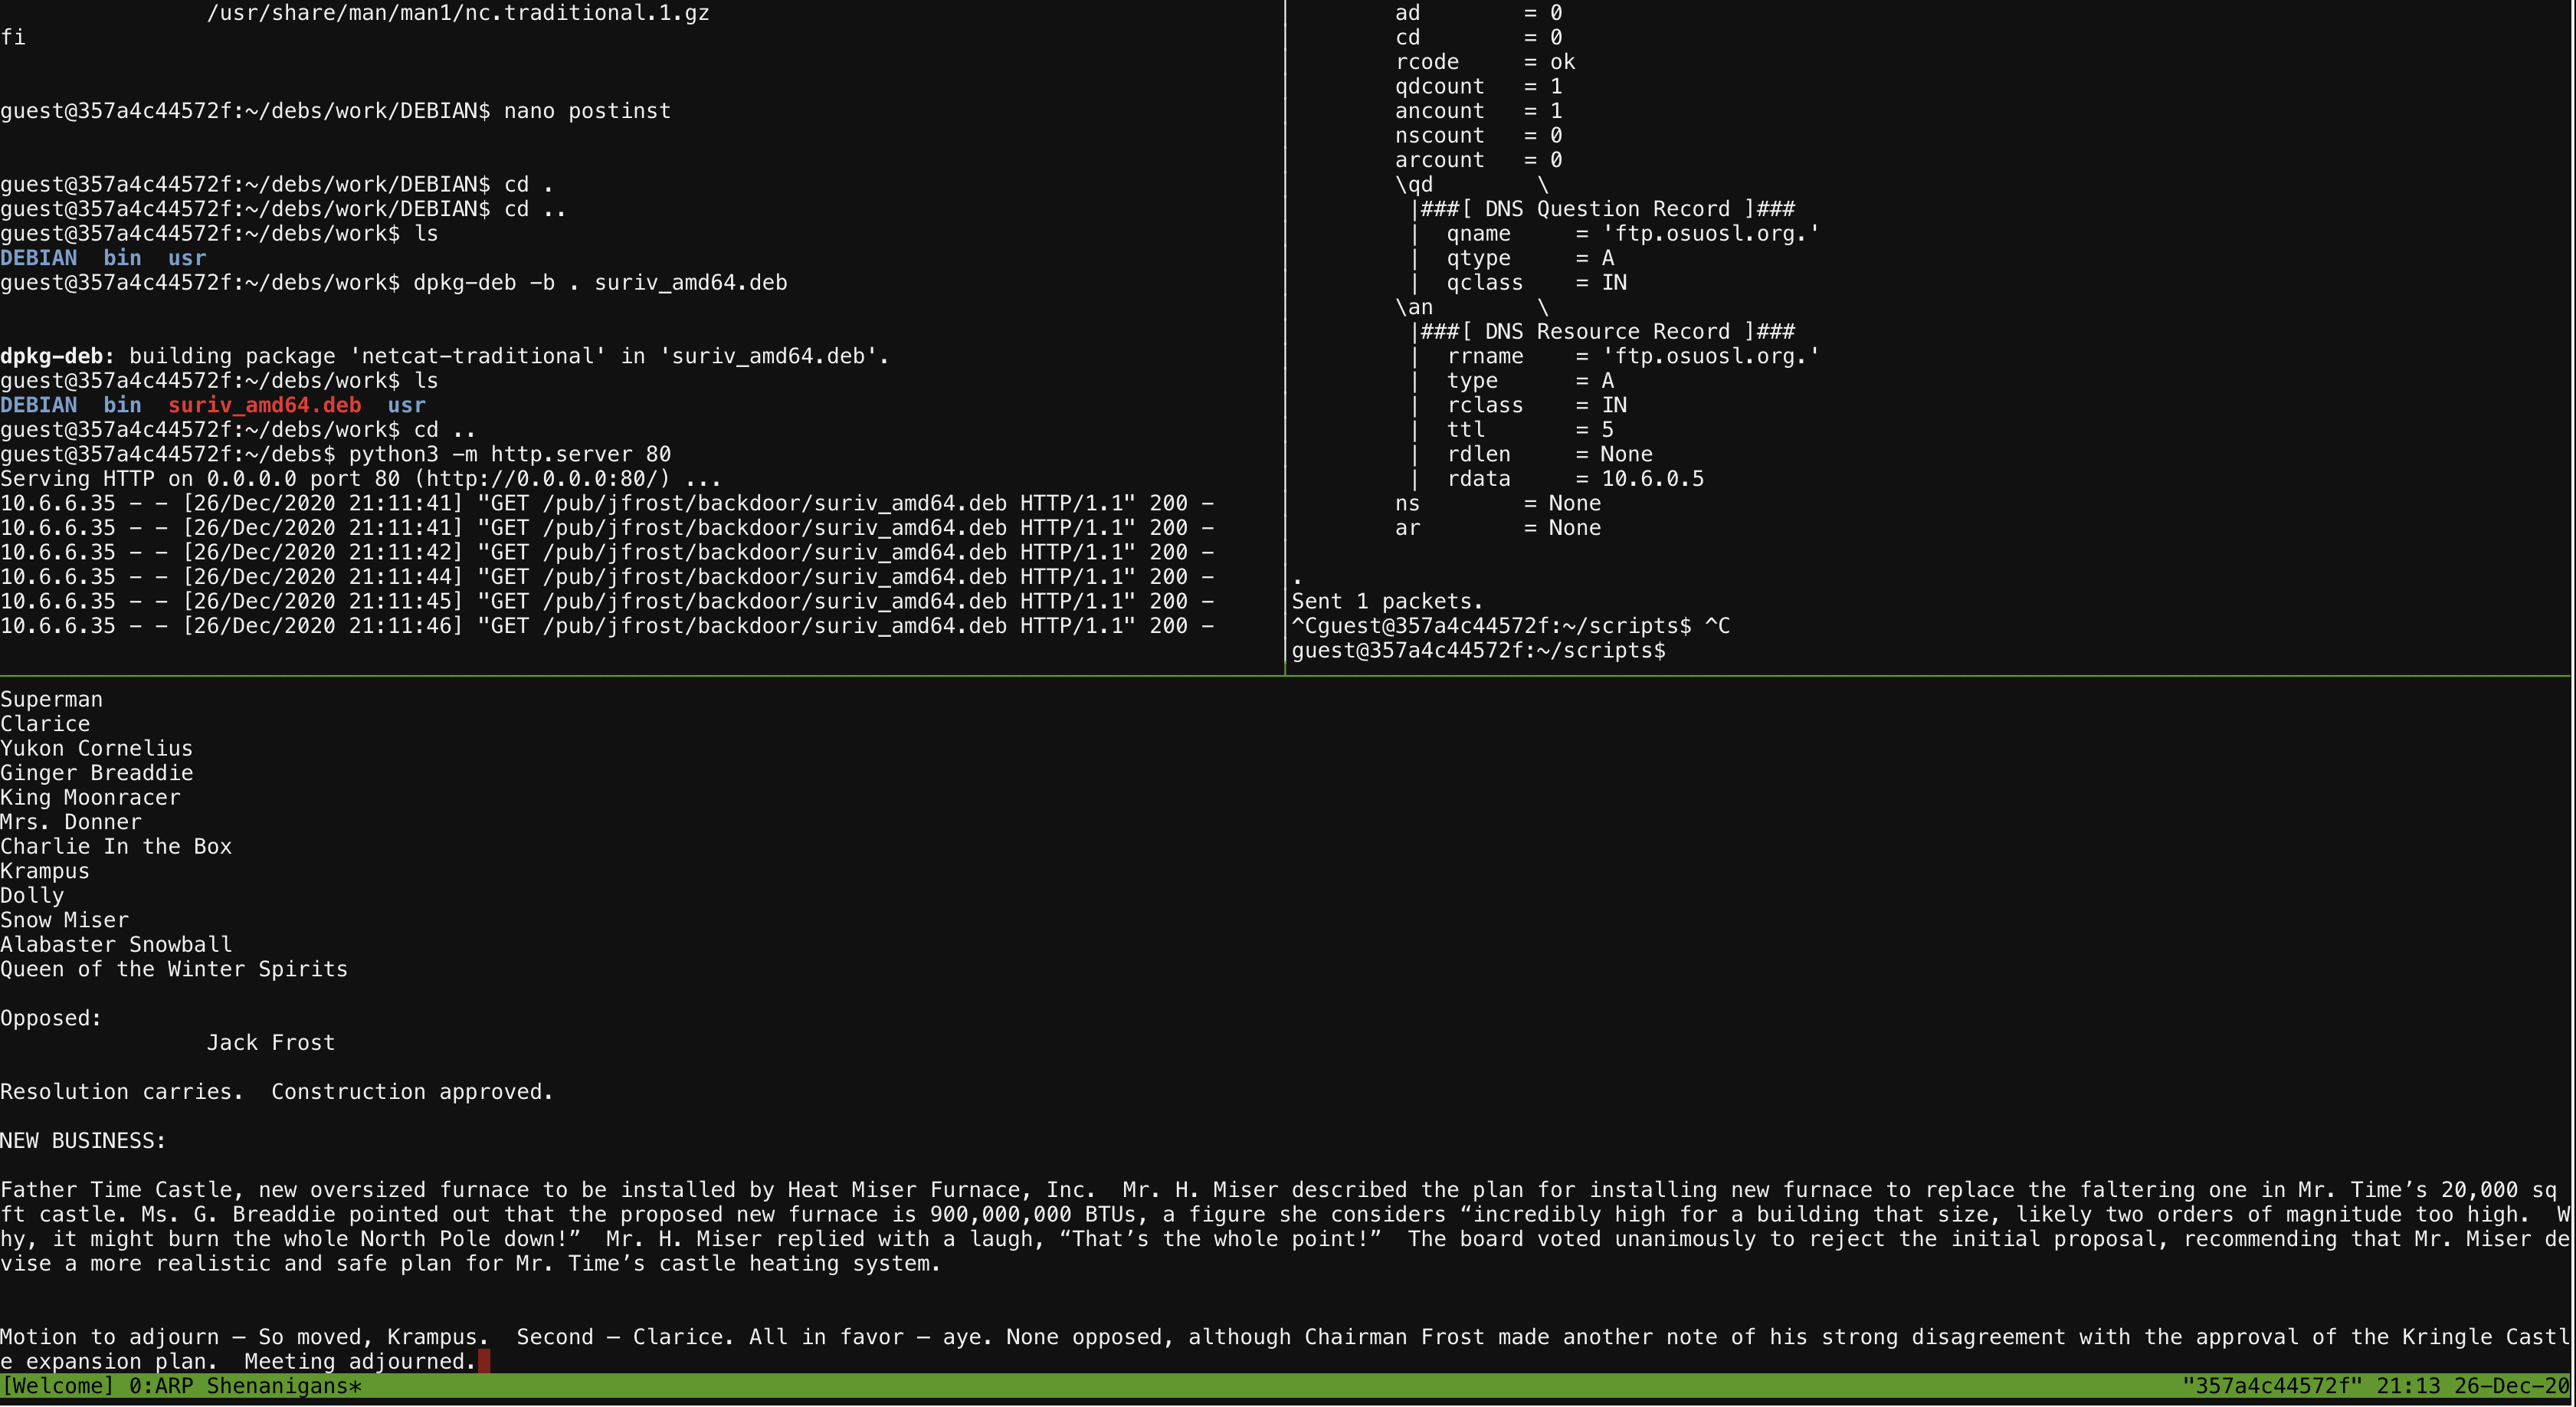Click the GET log entry at 21:11:42
Screen dimensions: 2576x1407
607,552
